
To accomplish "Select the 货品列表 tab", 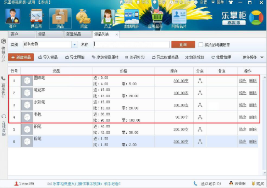I will [102, 34].
